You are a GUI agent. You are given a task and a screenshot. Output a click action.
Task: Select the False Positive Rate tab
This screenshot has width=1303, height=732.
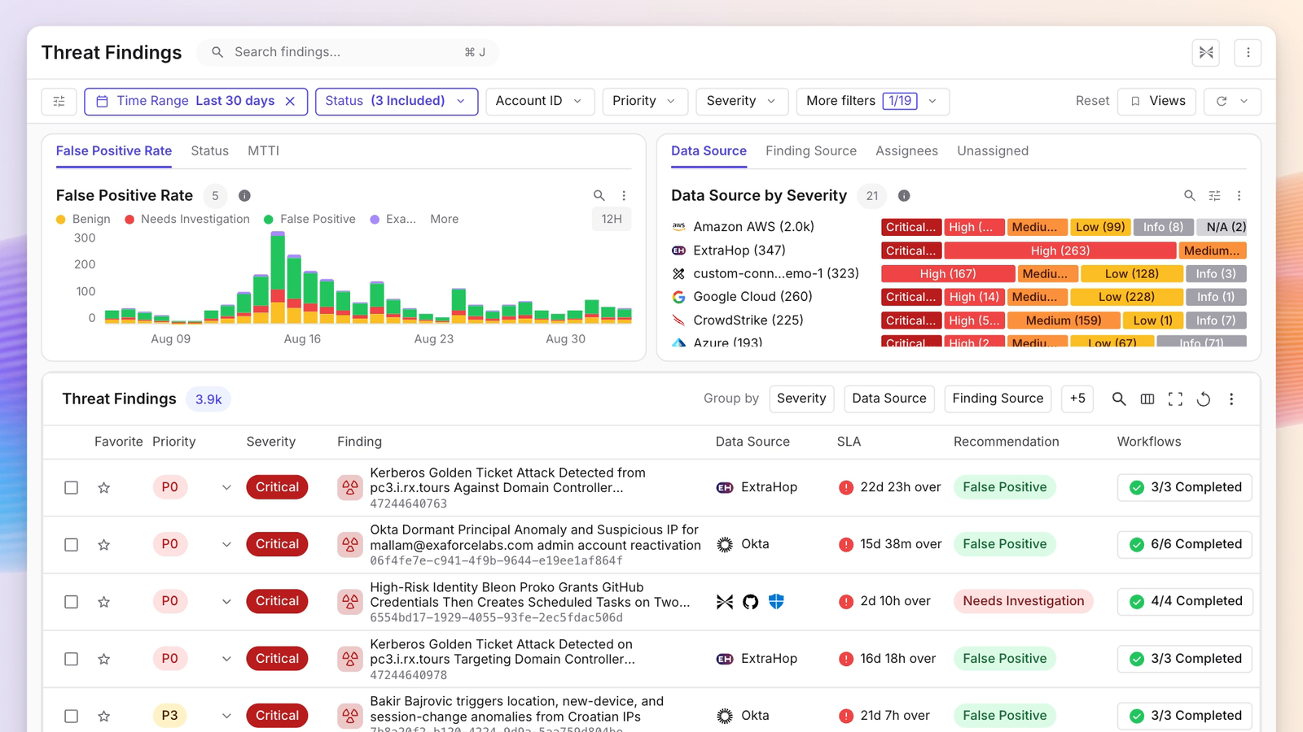114,151
